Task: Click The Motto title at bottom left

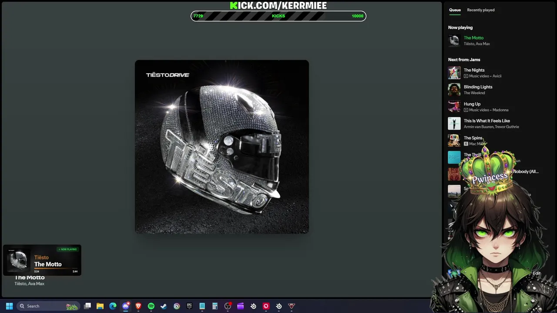Action: click(x=30, y=278)
